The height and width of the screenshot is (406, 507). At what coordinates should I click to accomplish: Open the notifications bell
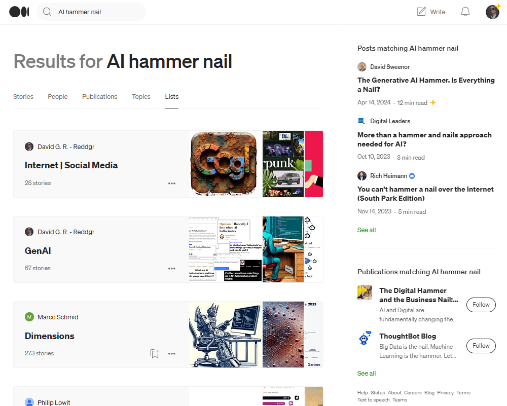(465, 11)
